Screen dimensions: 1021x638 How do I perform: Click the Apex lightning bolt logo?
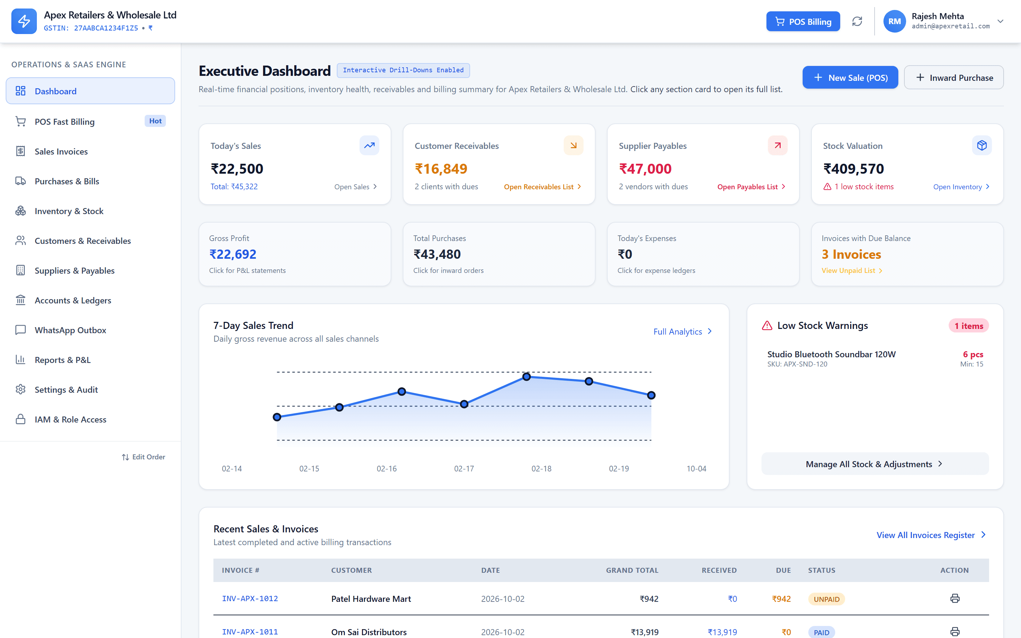24,21
